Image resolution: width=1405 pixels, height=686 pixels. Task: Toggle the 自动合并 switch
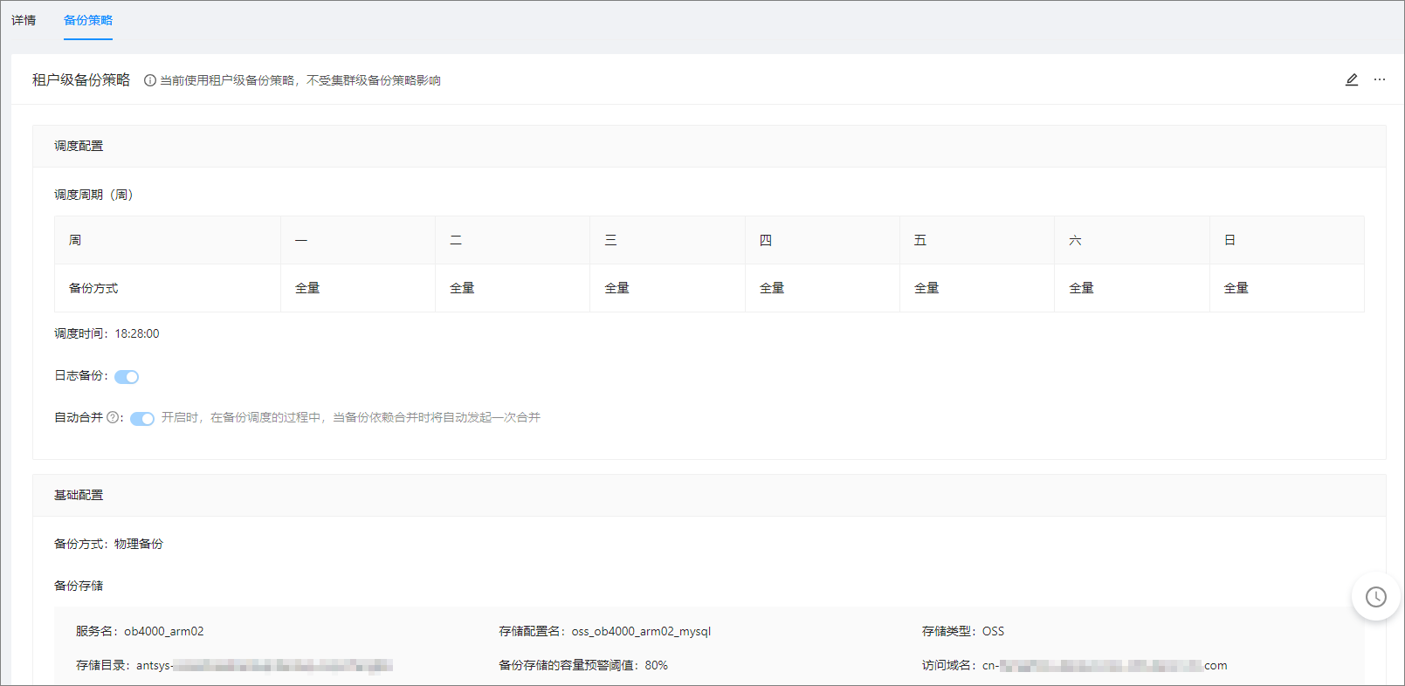tap(142, 419)
